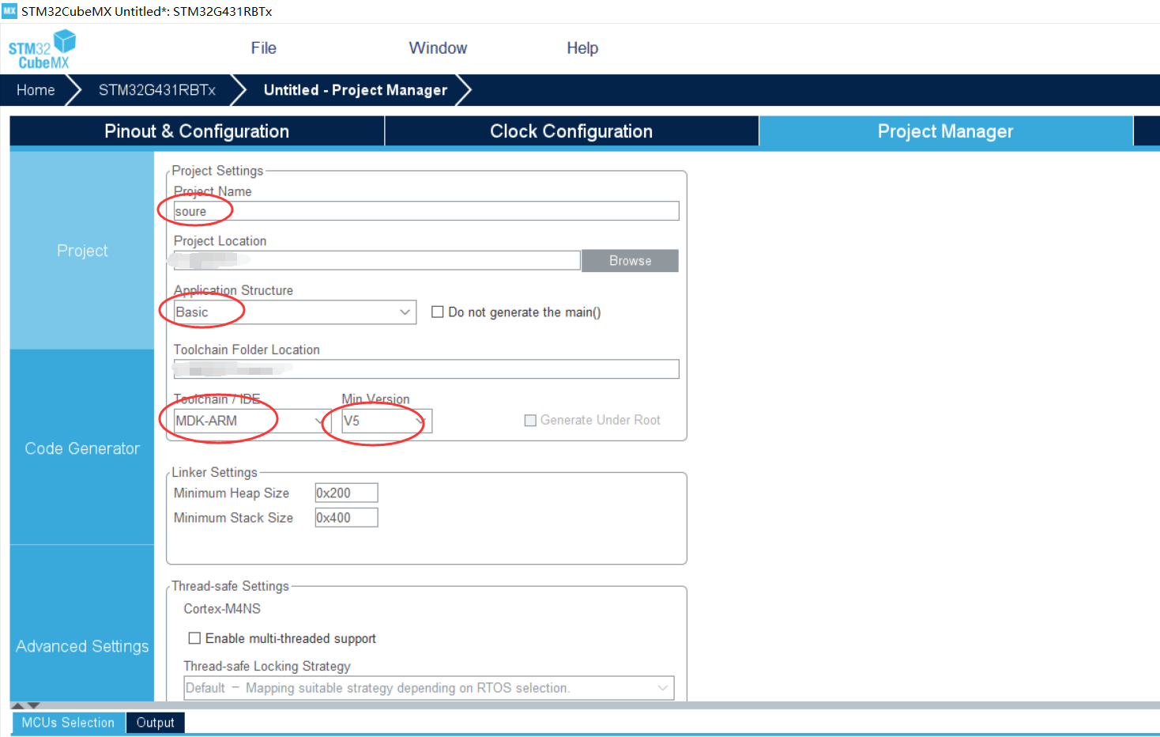Image resolution: width=1160 pixels, height=737 pixels.
Task: Click the Project Name input field
Action: pos(426,211)
